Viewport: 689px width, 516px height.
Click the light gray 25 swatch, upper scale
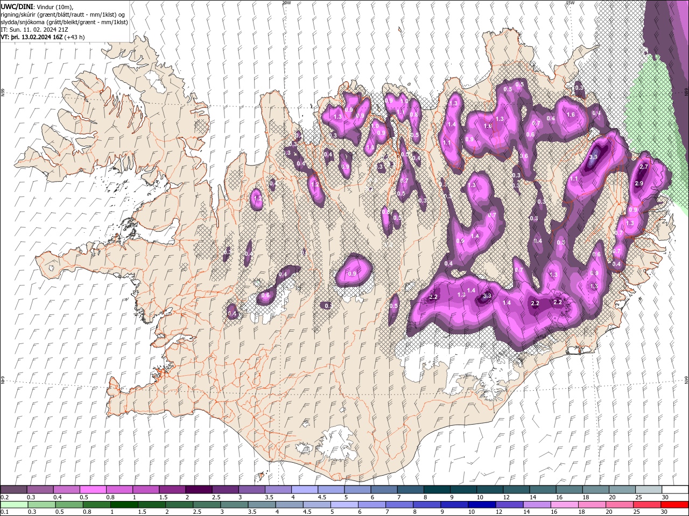[x=649, y=490]
